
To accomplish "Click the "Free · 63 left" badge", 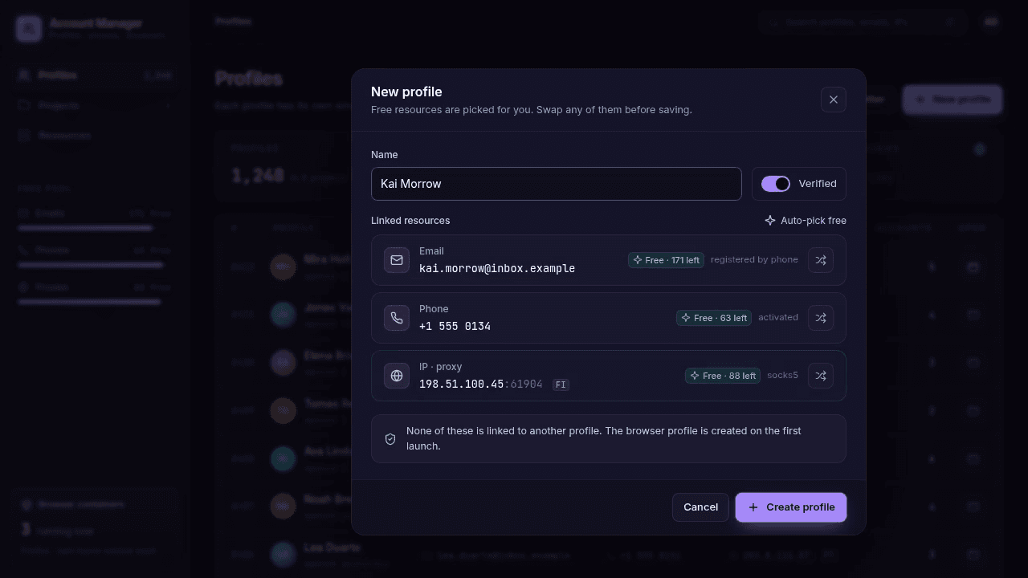I will coord(713,318).
